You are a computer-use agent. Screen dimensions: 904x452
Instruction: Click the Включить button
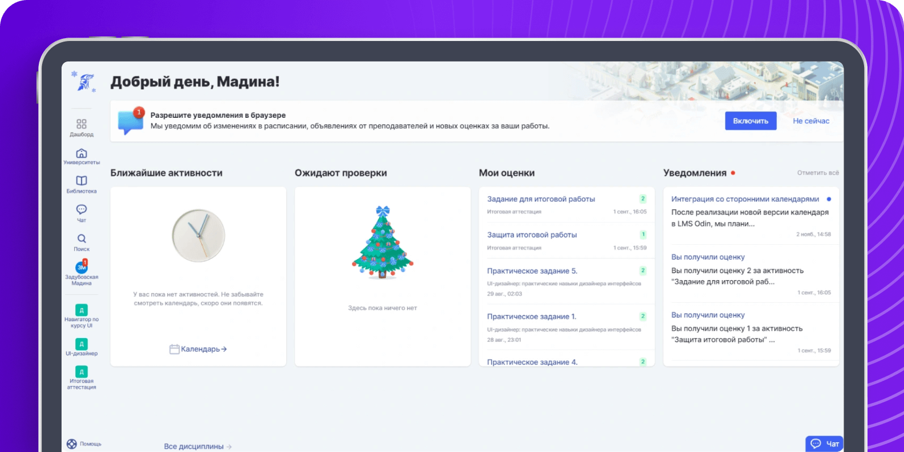[751, 121]
